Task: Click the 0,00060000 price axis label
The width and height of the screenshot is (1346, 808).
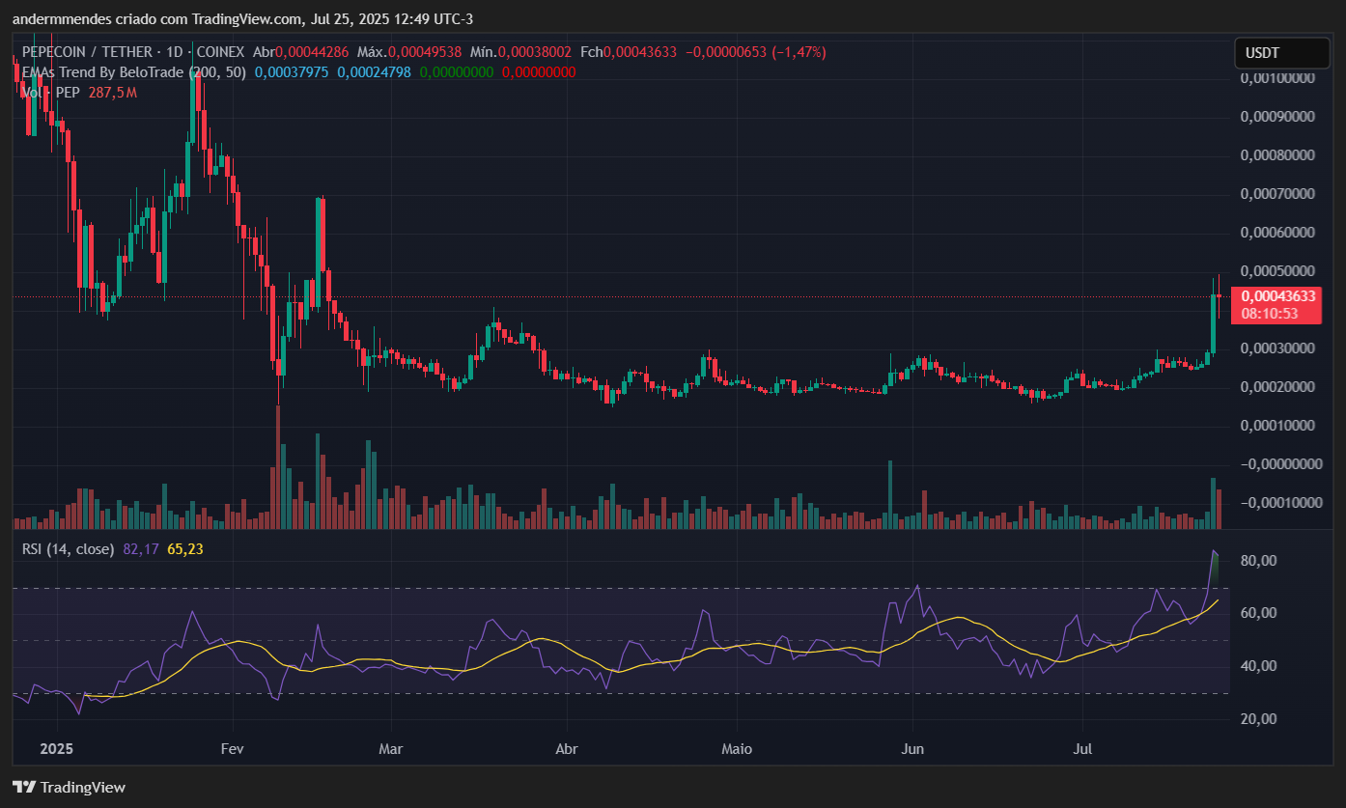Action: 1276,233
